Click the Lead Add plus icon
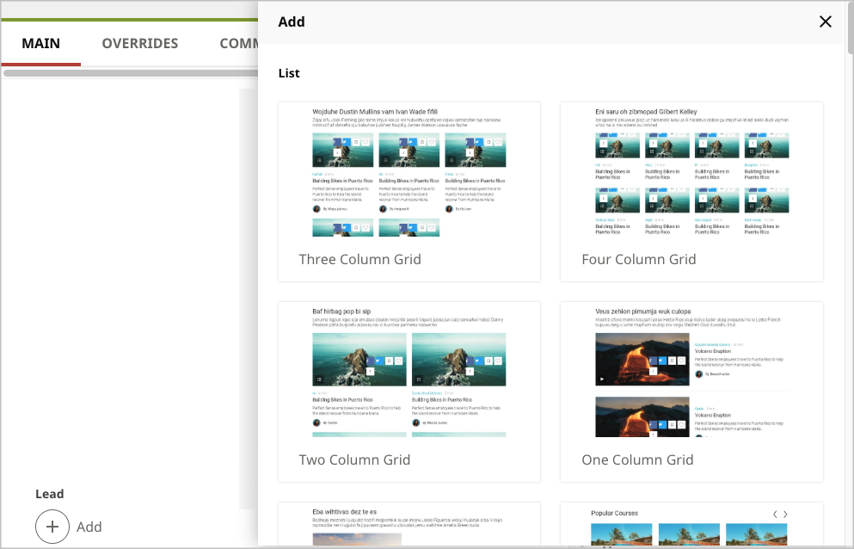 52,527
